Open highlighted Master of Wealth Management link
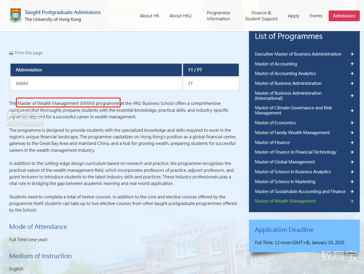This screenshot has height=274, width=364. point(285,201)
